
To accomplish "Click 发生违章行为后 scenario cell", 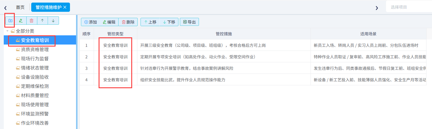I will [368, 68].
